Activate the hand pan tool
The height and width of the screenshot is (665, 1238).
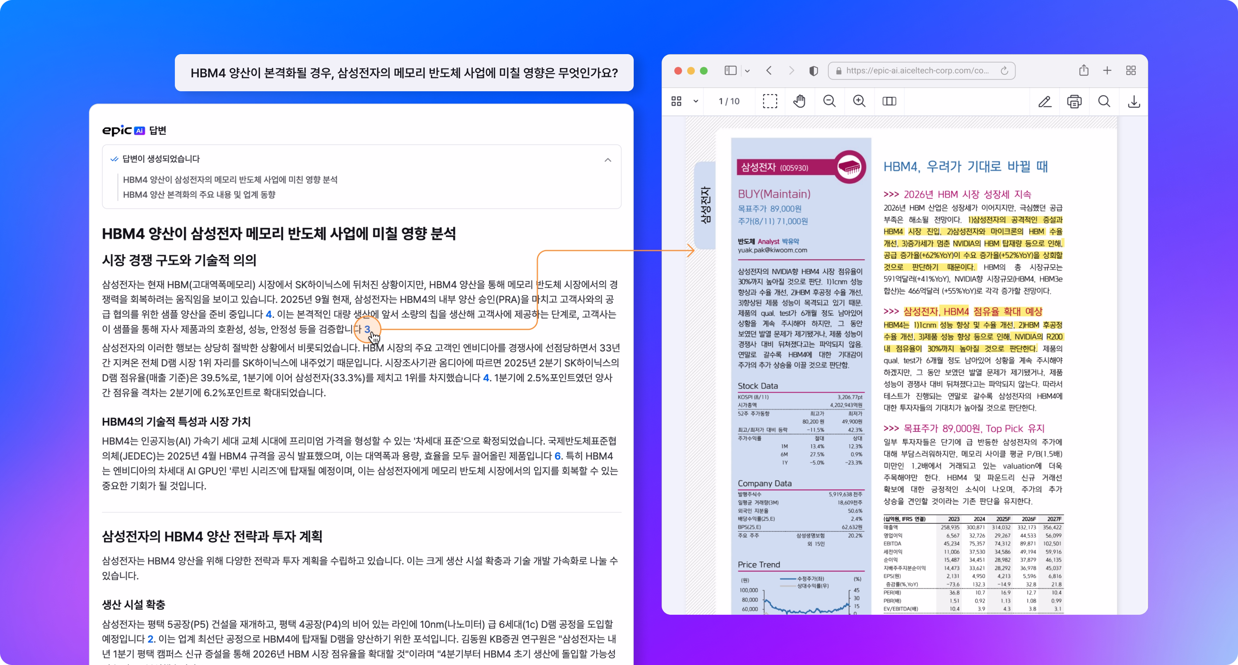click(799, 101)
